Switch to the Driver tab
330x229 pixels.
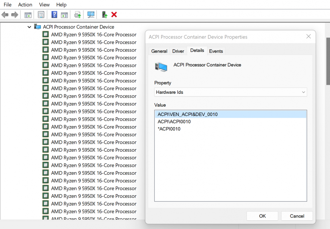pyautogui.click(x=178, y=51)
